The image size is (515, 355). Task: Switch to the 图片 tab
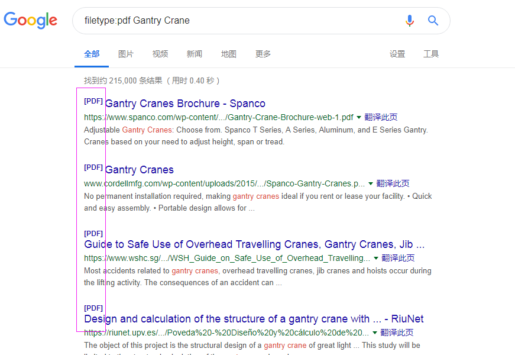pos(126,54)
